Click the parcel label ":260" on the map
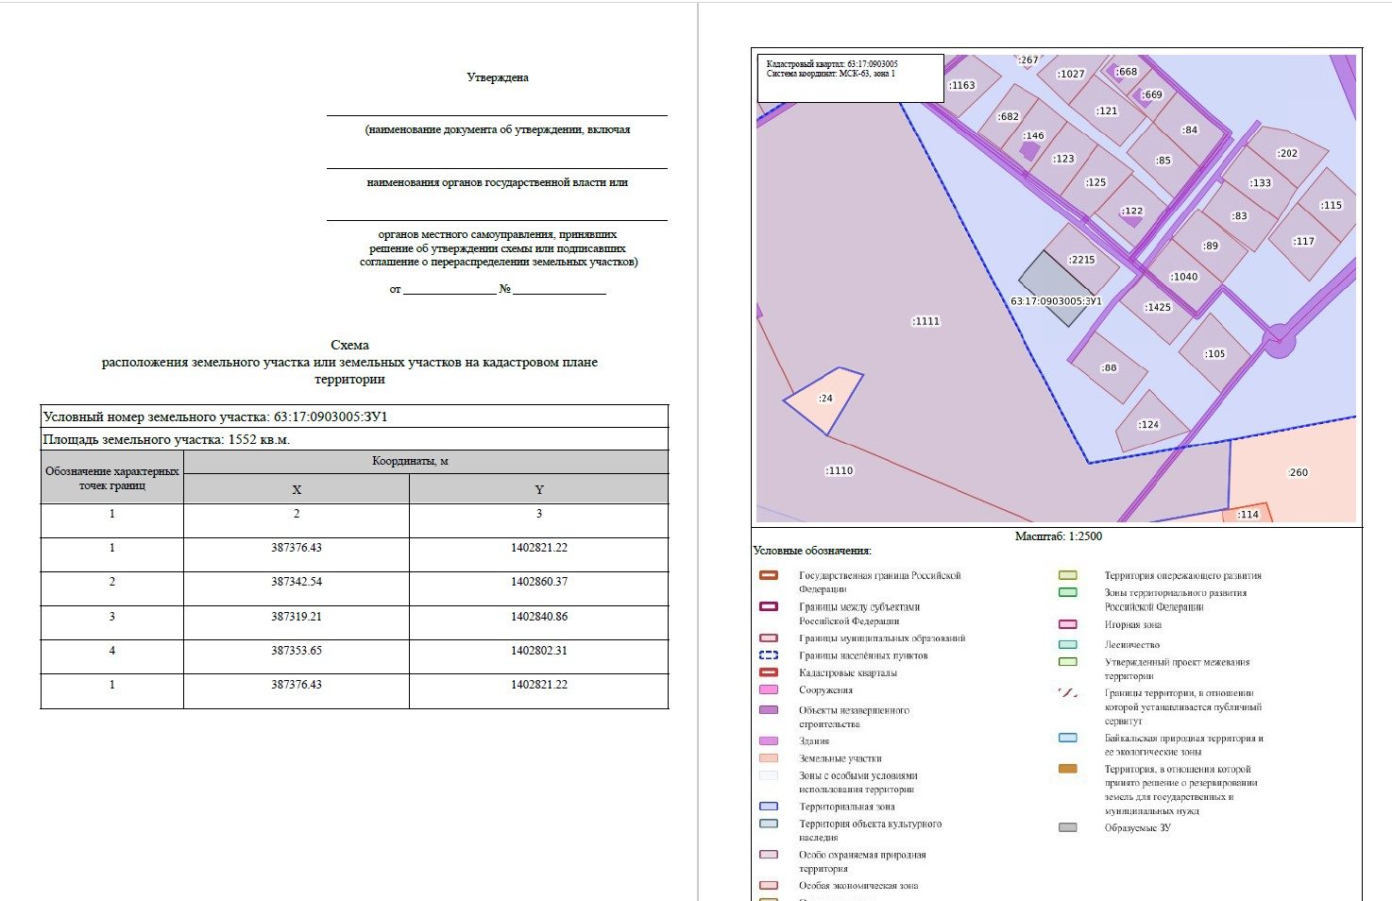Viewport: 1392px width, 901px height. pyautogui.click(x=1299, y=472)
